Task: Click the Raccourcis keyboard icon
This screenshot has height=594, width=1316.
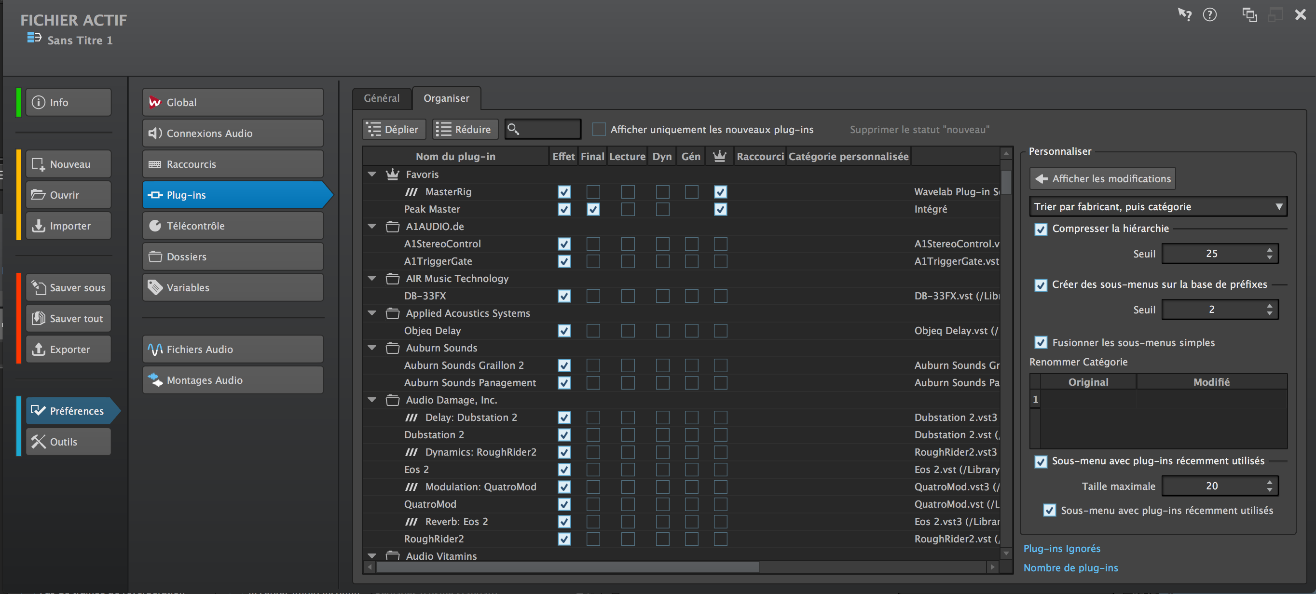Action: pos(155,164)
